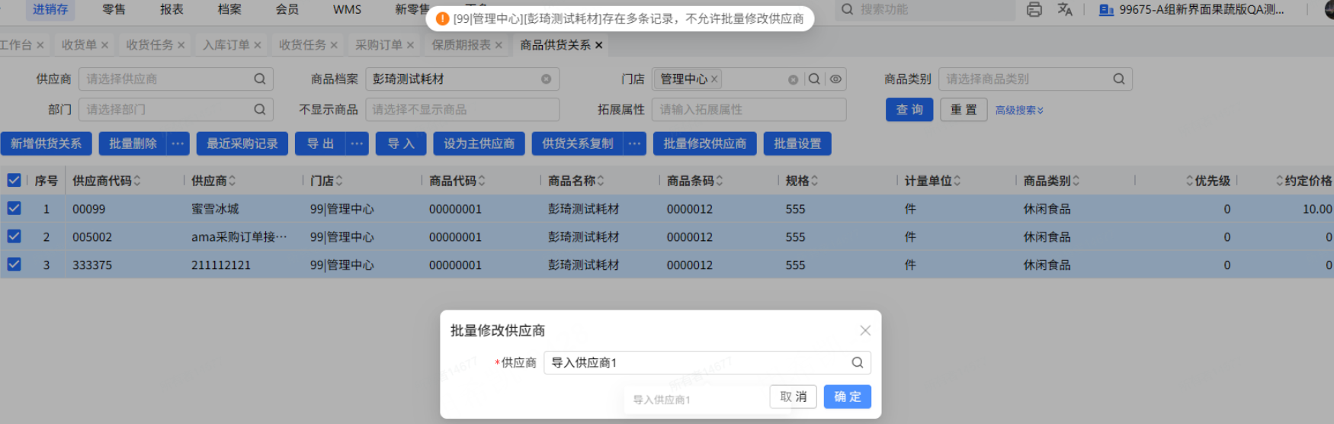Screen dimensions: 1334x424
Task: Expand 供货关系复制 more options
Action: (634, 143)
